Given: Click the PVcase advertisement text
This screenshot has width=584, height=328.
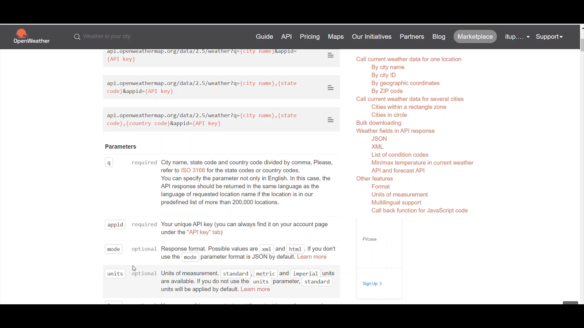Looking at the screenshot, I should pos(370,239).
